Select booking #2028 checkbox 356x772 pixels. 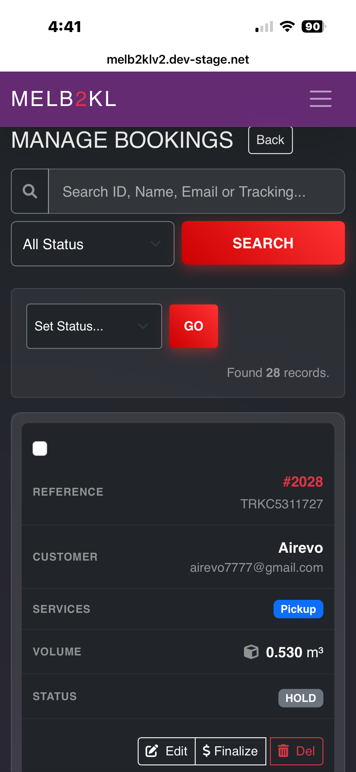40,449
